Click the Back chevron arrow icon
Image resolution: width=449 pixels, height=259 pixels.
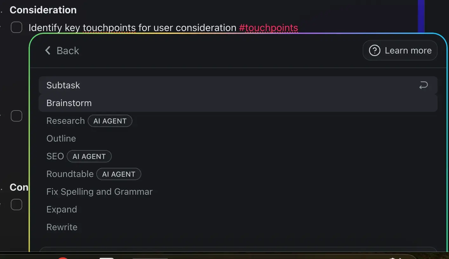click(x=48, y=50)
